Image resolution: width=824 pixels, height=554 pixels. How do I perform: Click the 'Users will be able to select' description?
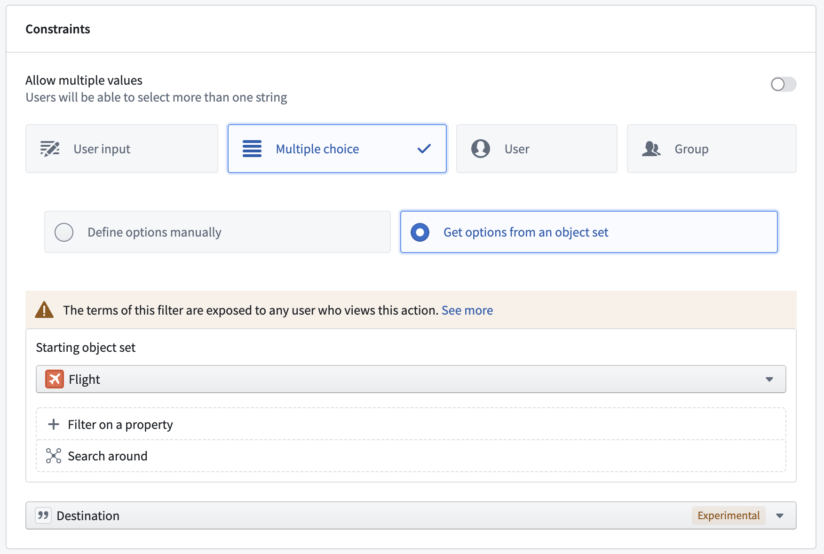coord(156,97)
